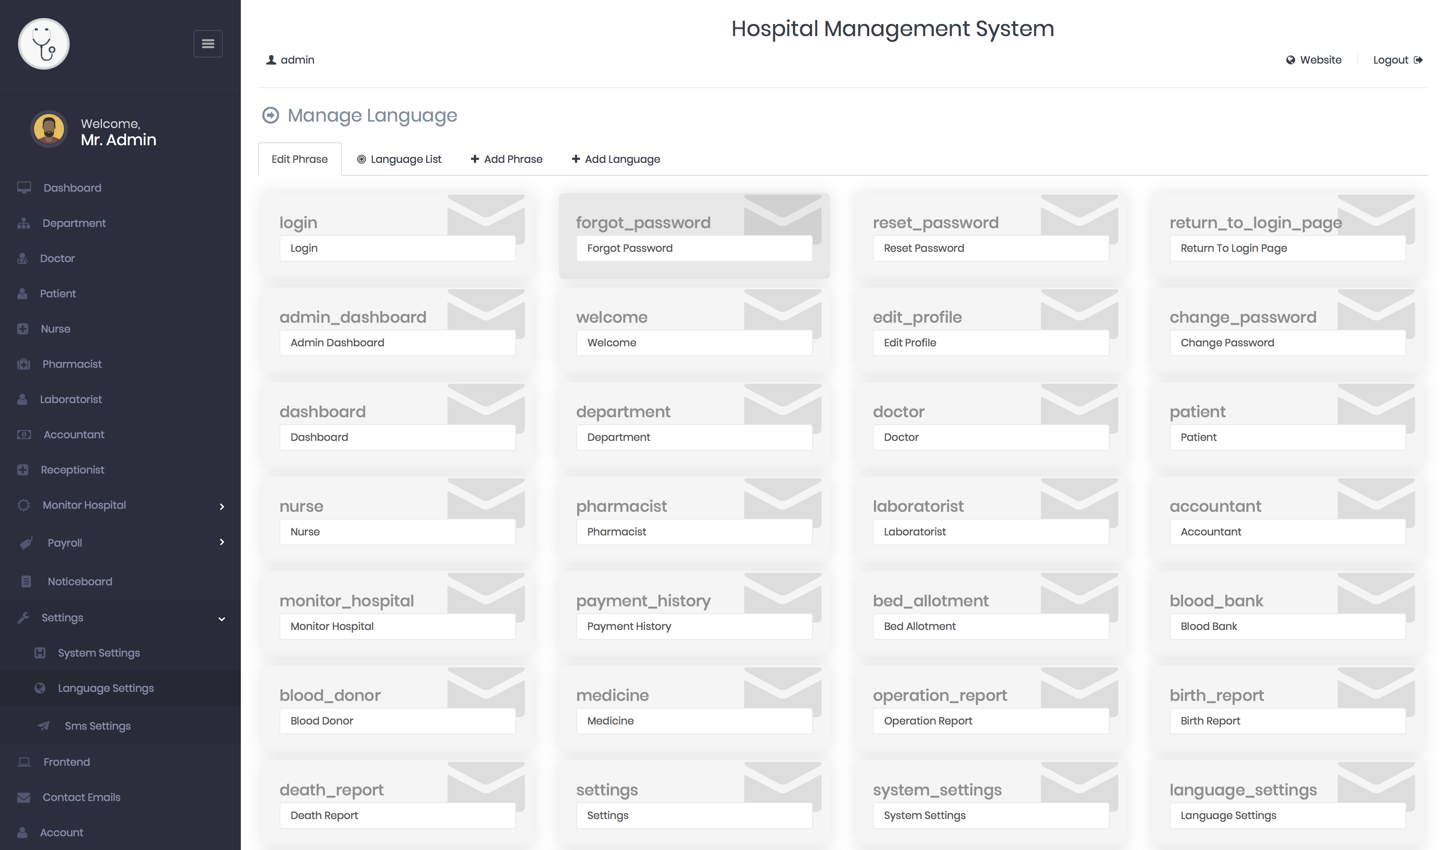Focus the edit_profile phrase input
The image size is (1445, 850).
tap(991, 342)
